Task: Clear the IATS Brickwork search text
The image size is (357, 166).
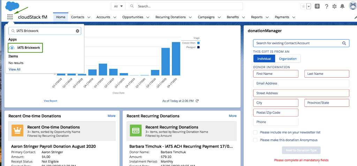Action: pos(77,31)
